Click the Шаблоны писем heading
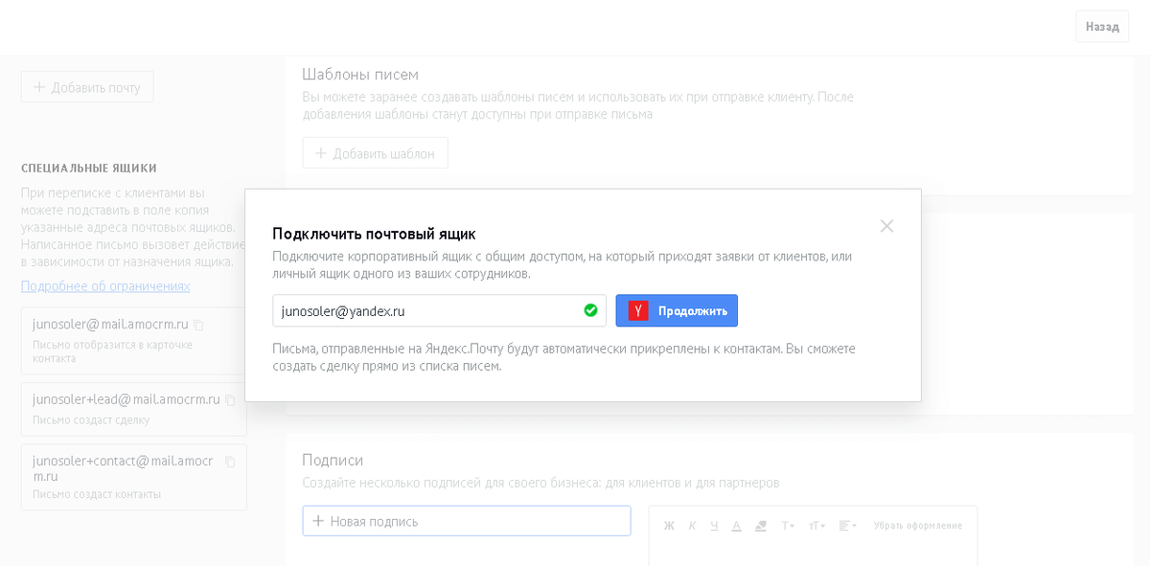Viewport: 1150px width, 566px height. click(x=360, y=75)
